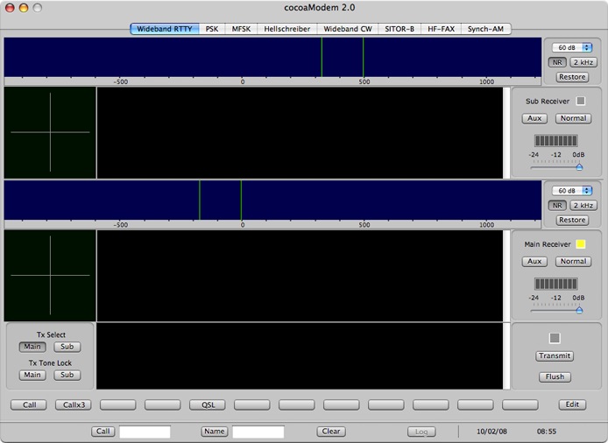Click the Main Receiver crossed-ellipse tuning display
The height and width of the screenshot is (443, 608).
click(50, 276)
